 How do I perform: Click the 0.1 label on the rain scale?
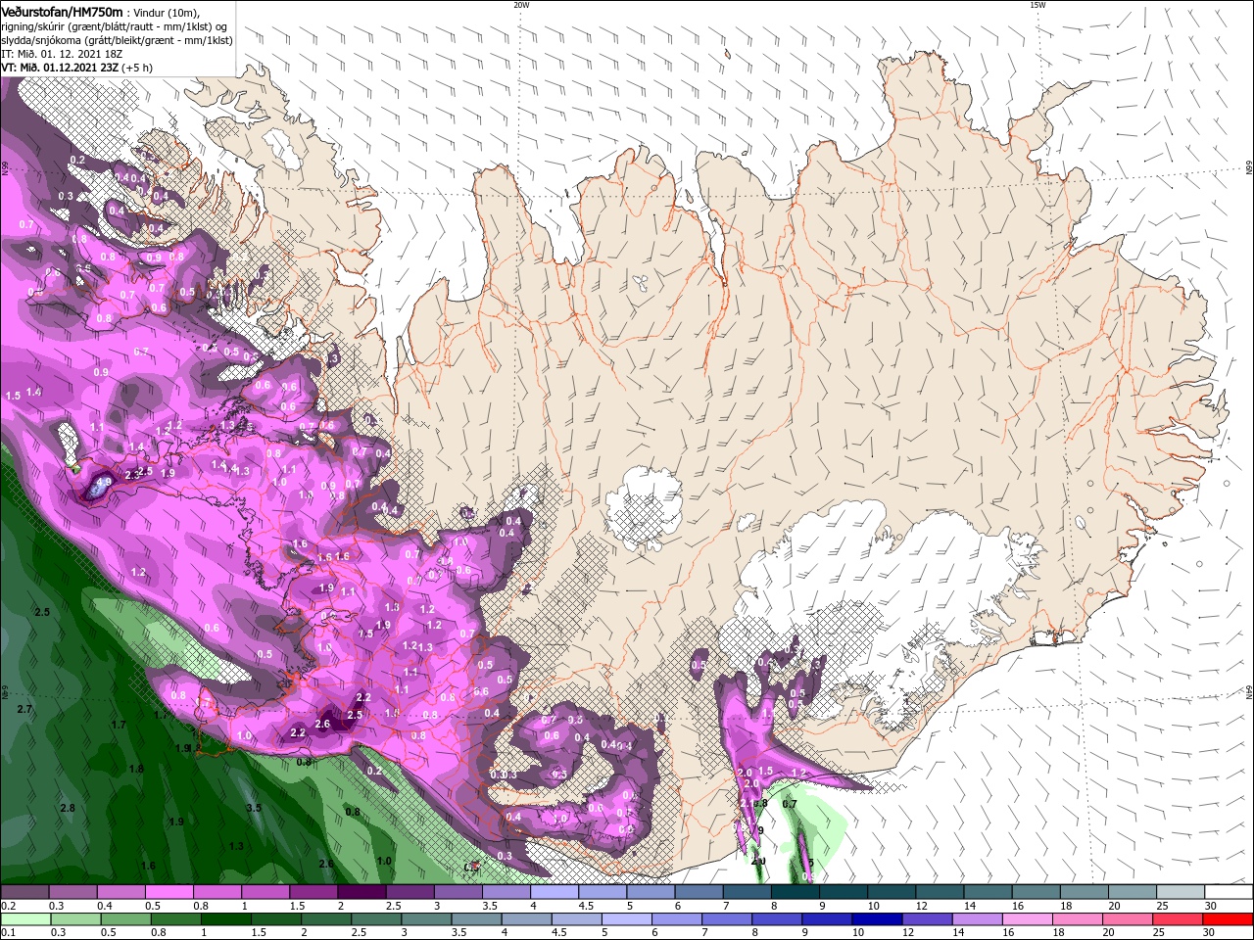9,933
